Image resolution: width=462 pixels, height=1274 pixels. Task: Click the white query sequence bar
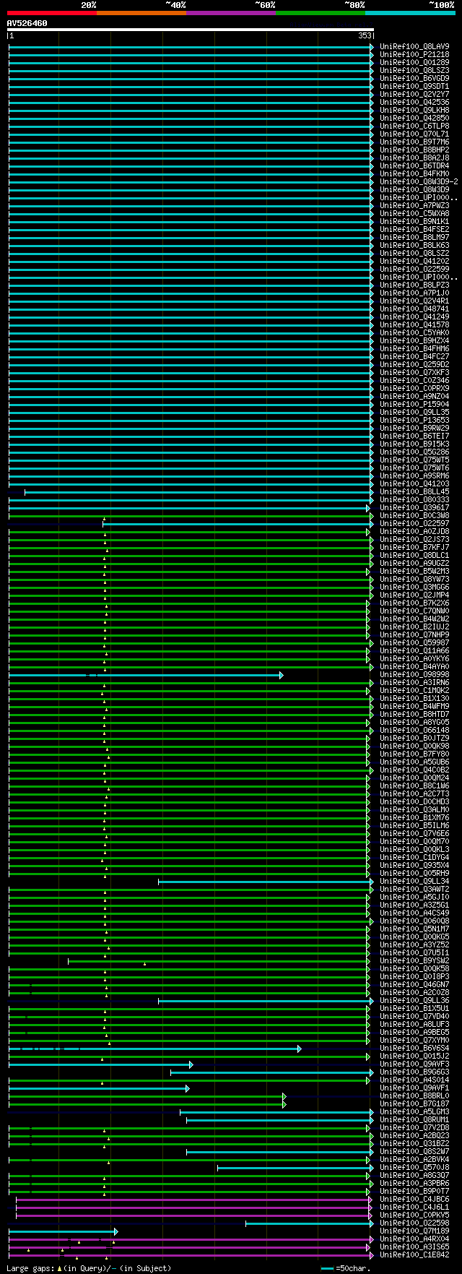(191, 30)
